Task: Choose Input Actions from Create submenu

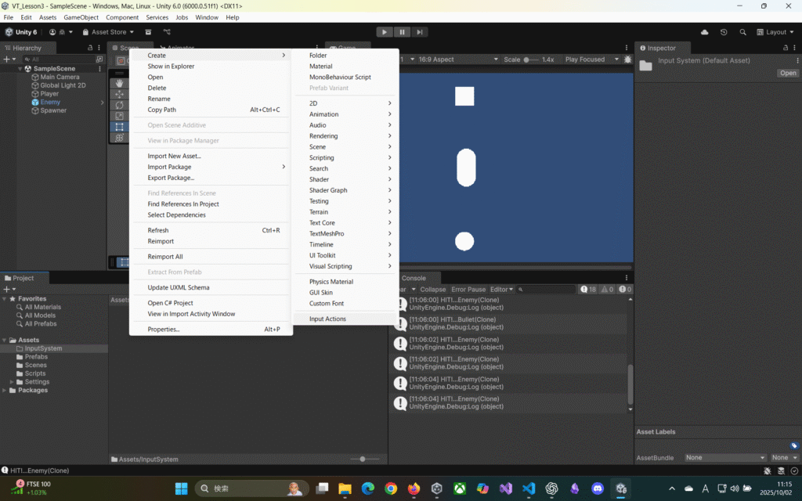Action: [x=327, y=319]
